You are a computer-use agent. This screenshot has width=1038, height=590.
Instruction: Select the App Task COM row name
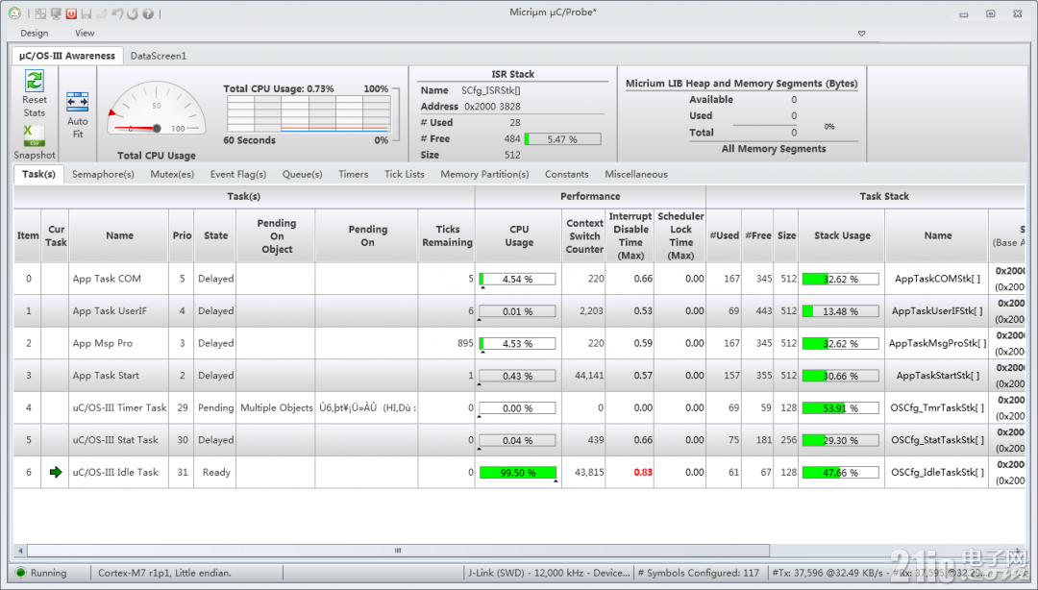click(107, 279)
